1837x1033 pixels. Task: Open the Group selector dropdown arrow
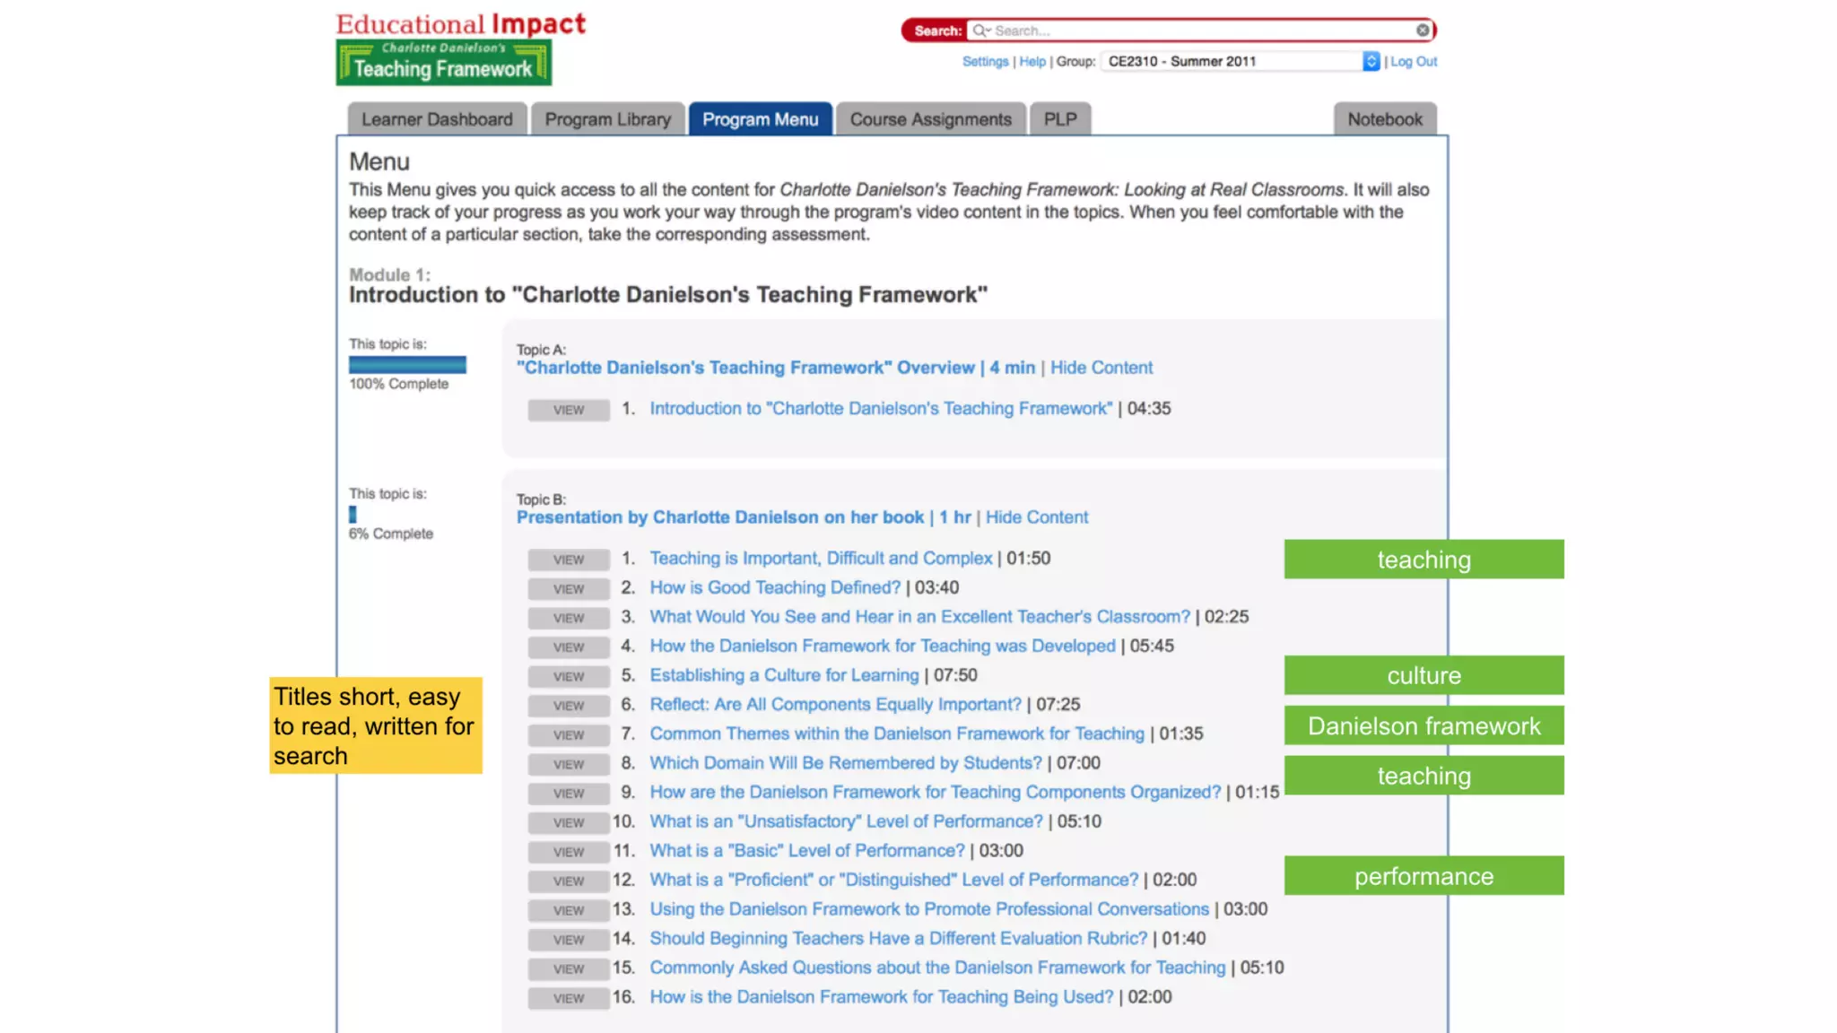(x=1371, y=61)
